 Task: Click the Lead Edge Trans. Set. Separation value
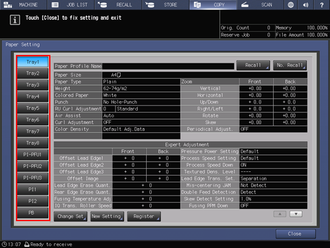(273, 178)
